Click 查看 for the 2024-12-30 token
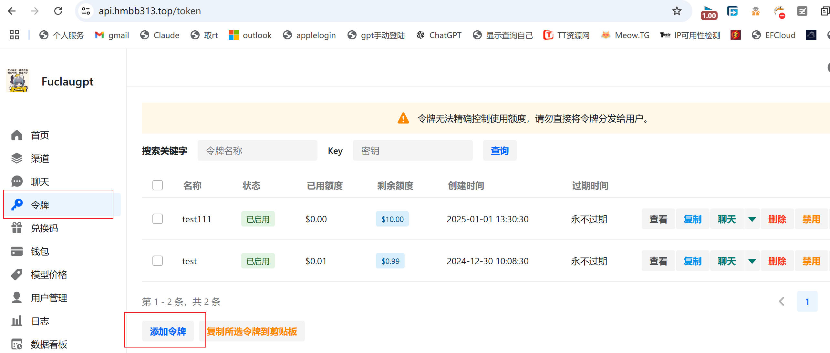 (x=658, y=261)
